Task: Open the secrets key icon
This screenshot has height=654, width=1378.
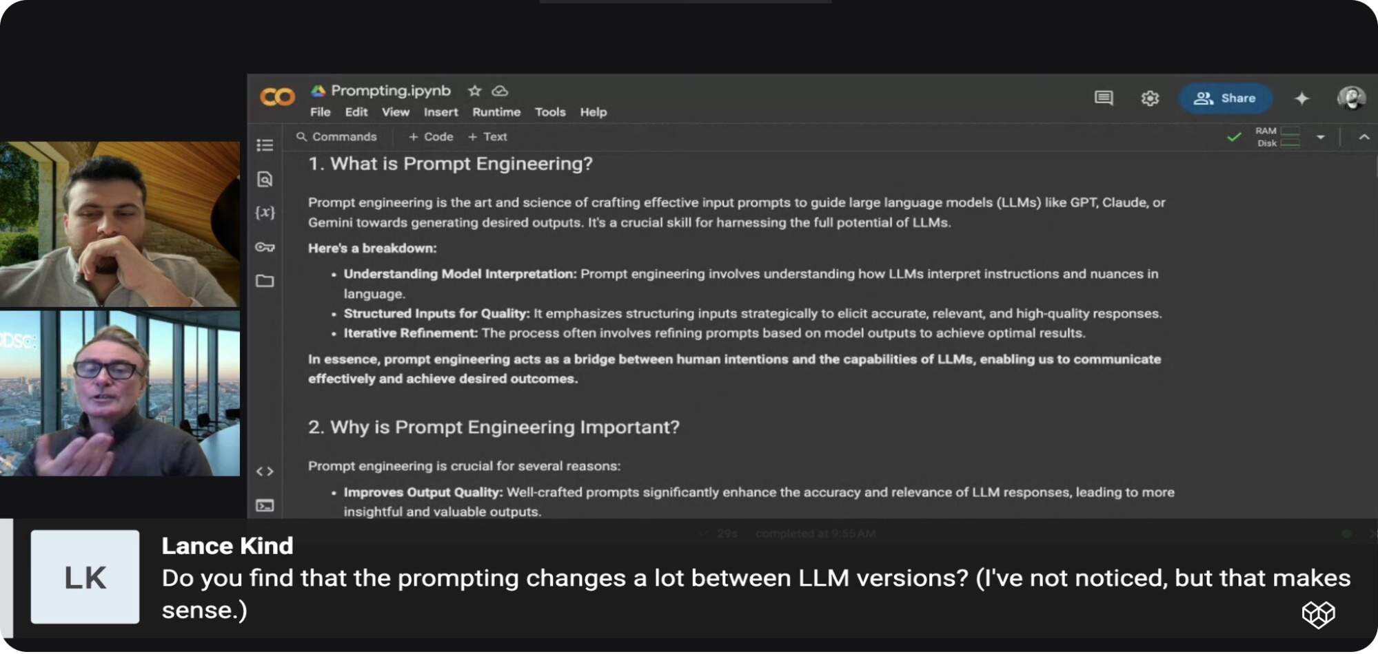Action: point(265,247)
